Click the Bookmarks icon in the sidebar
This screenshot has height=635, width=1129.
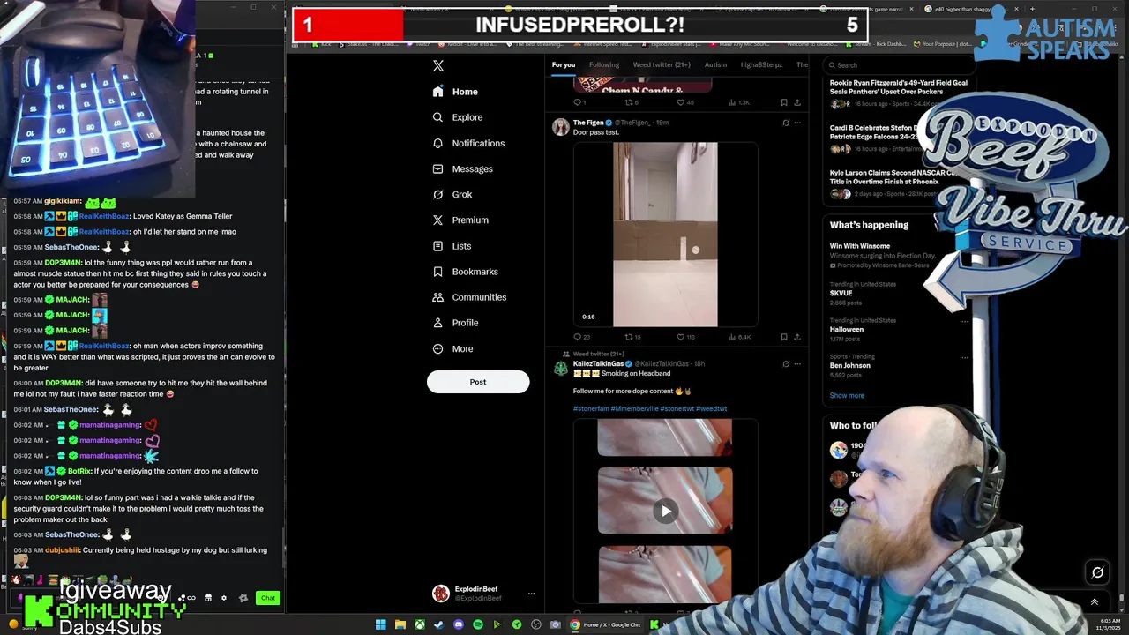click(437, 272)
